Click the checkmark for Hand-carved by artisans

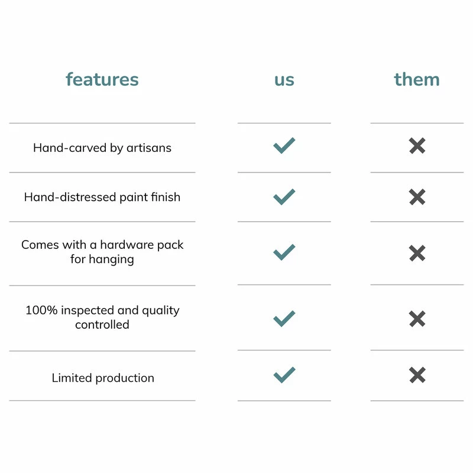284,146
